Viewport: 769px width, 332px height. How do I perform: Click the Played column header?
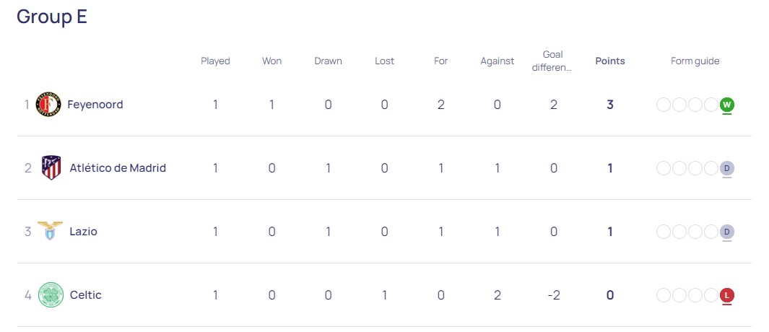[x=215, y=61]
